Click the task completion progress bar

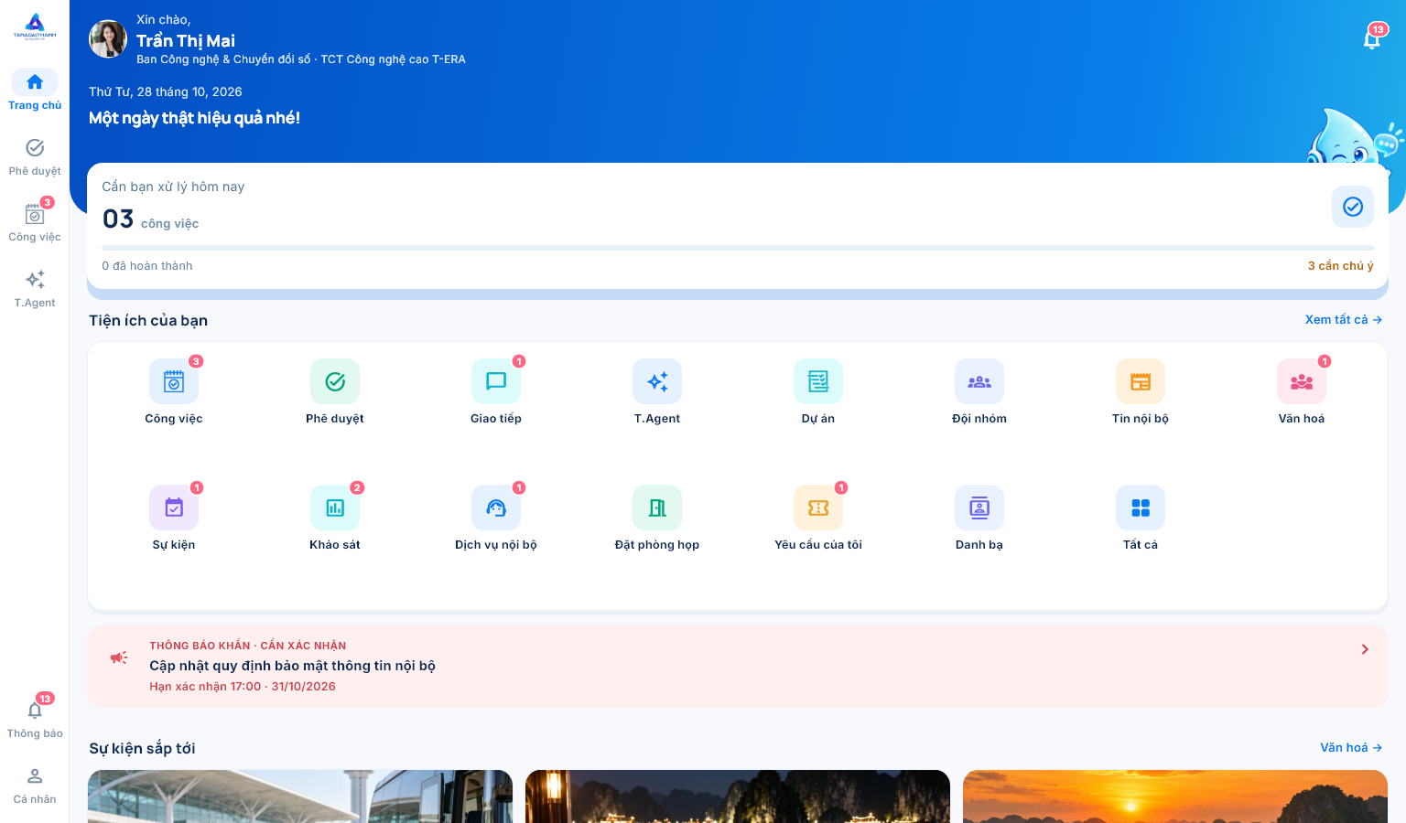738,247
